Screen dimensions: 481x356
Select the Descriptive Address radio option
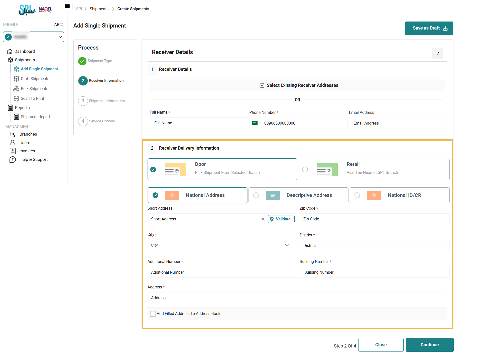tap(256, 195)
